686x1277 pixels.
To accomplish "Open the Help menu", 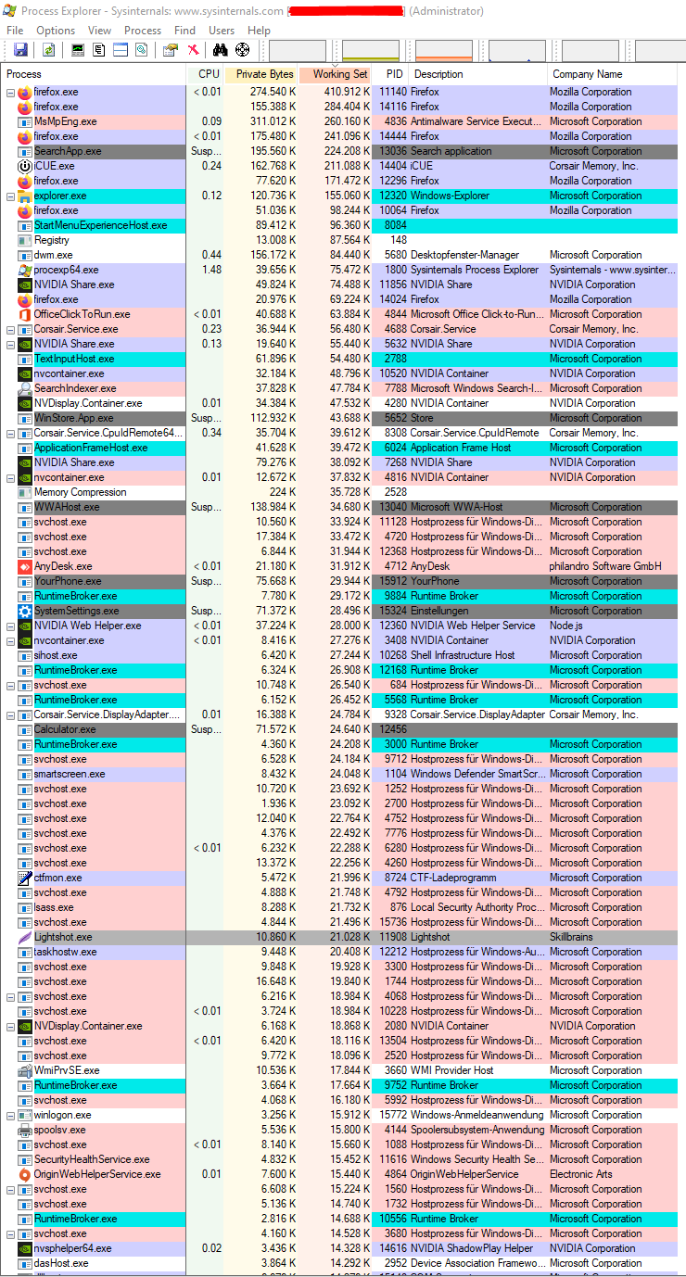I will [x=260, y=31].
